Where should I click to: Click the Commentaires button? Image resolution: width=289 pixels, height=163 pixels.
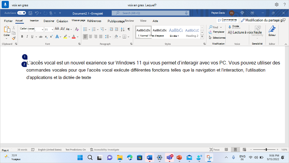(x=227, y=20)
